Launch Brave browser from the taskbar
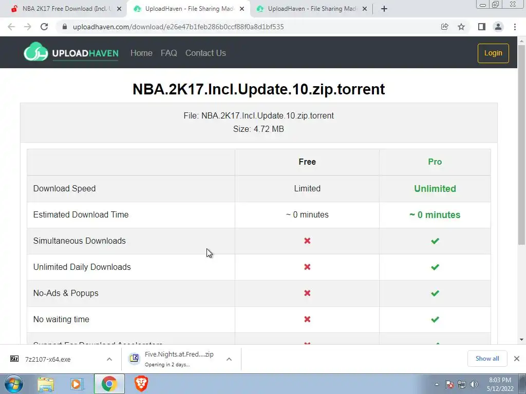The image size is (526, 394). 141,384
